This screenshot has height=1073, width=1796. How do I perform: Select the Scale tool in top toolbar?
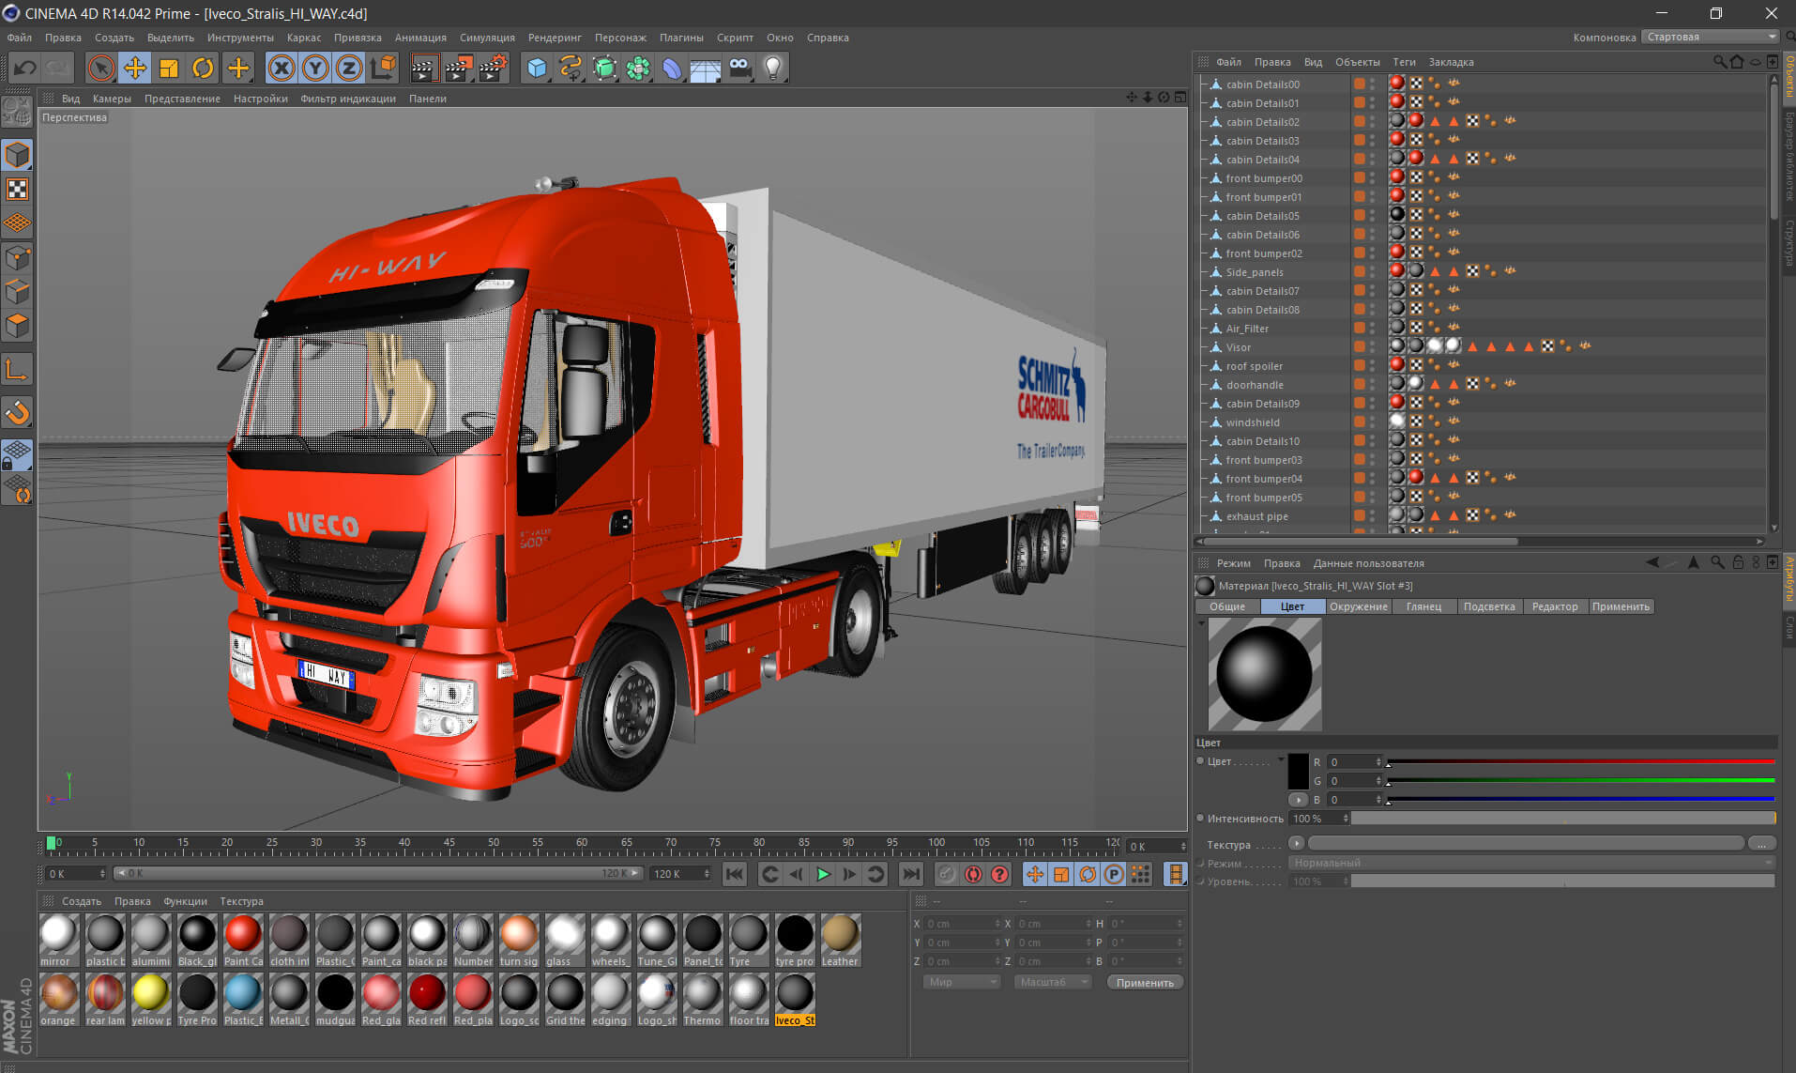169,68
